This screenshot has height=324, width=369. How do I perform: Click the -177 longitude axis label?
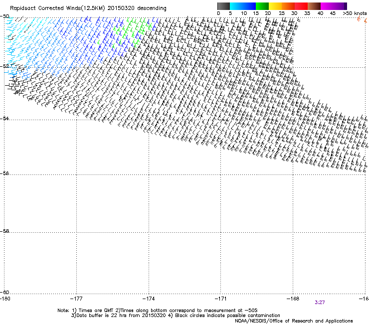click(76, 299)
